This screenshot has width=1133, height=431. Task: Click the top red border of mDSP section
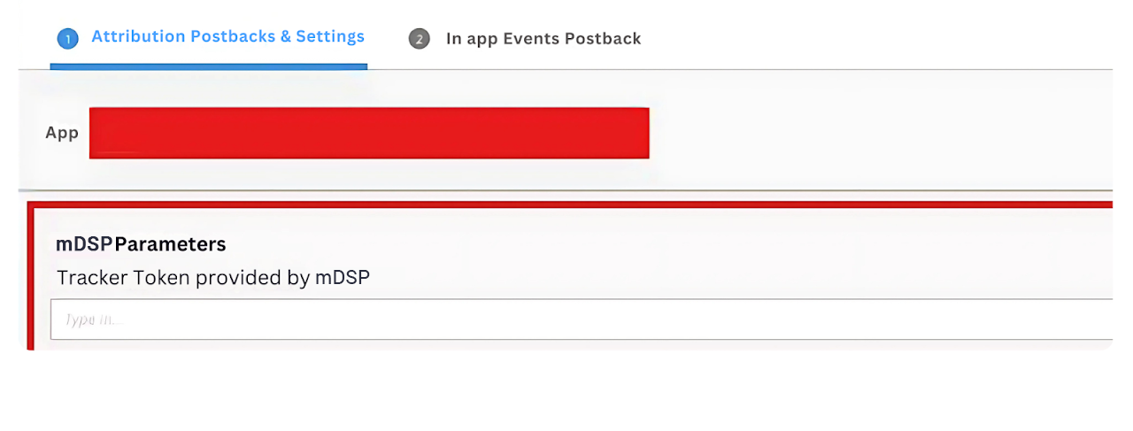tap(566, 204)
